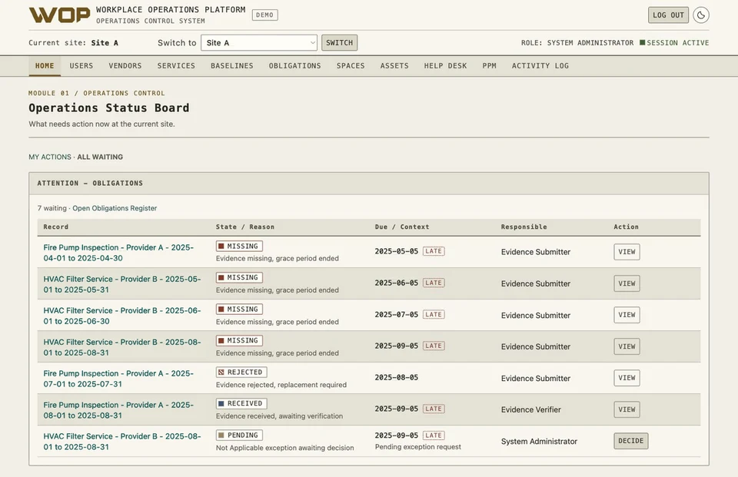Screen dimensions: 738x477
Task: Click the Record column header
Action: pyautogui.click(x=56, y=227)
